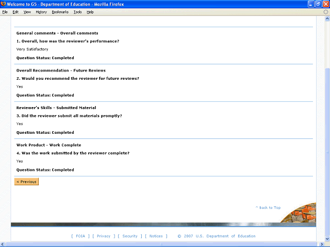
Task: Click 'Question Status: Completed' under question 1
Action: [45, 58]
